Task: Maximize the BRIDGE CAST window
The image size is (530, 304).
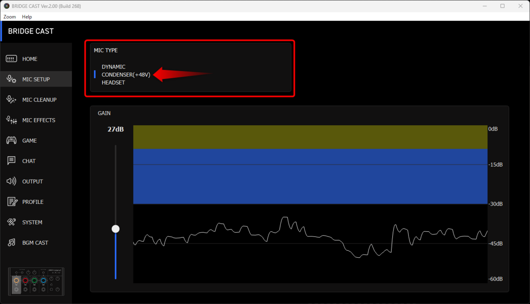Action: pos(503,6)
